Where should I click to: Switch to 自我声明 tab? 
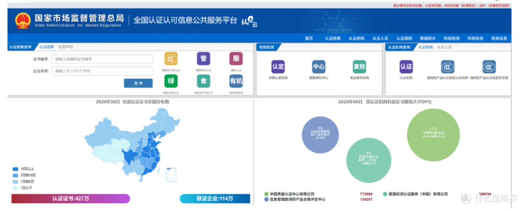coord(65,47)
